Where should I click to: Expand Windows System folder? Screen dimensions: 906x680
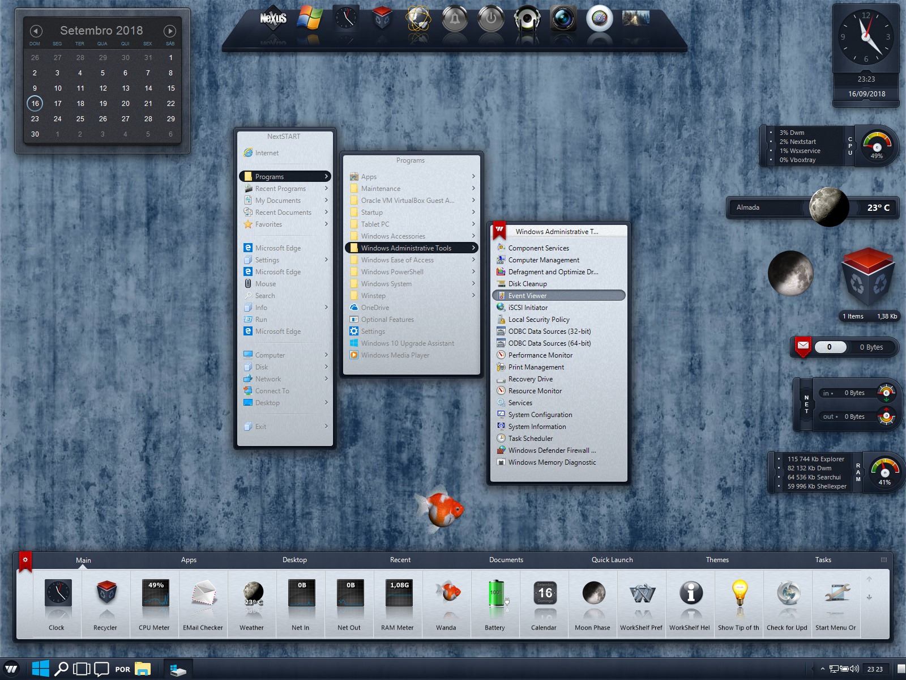(412, 284)
